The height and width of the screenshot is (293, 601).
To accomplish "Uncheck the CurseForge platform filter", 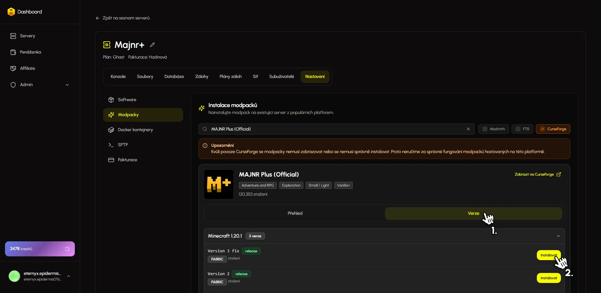I will (553, 129).
